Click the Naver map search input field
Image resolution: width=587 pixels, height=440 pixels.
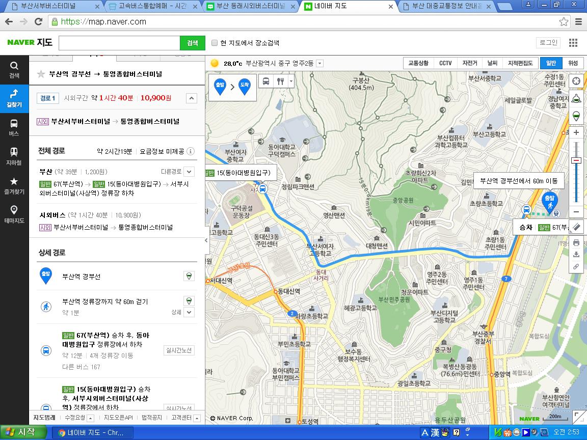tap(119, 43)
